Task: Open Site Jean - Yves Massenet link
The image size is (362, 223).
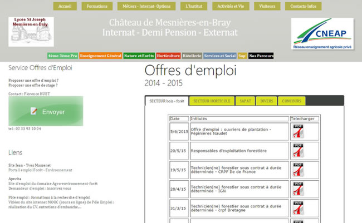Action: coord(30,165)
